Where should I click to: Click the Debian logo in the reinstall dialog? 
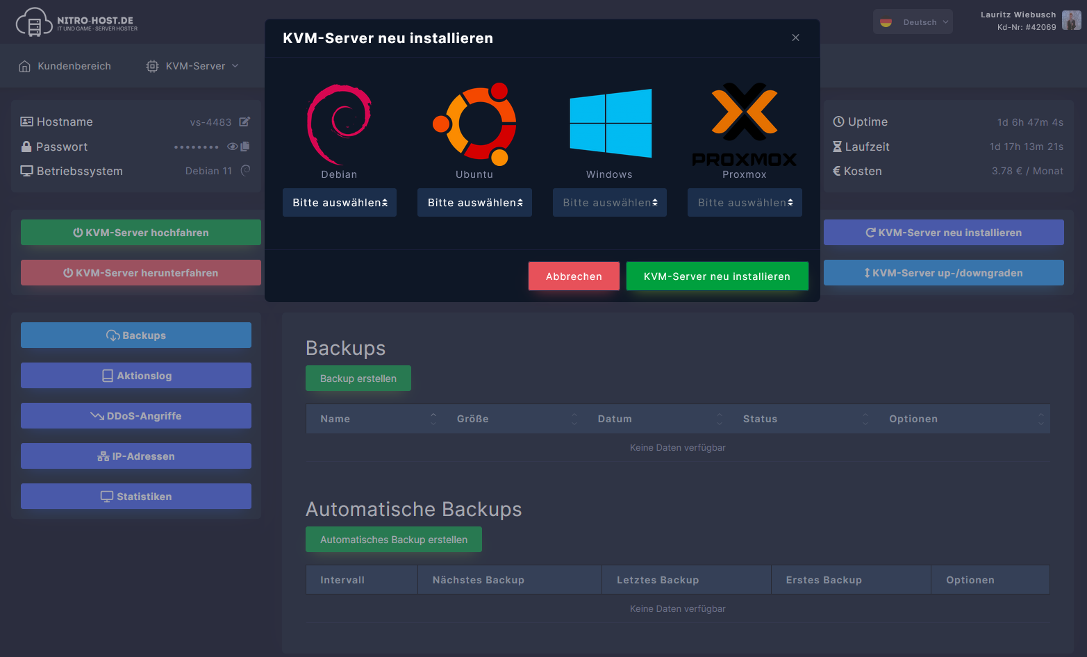[x=339, y=124]
